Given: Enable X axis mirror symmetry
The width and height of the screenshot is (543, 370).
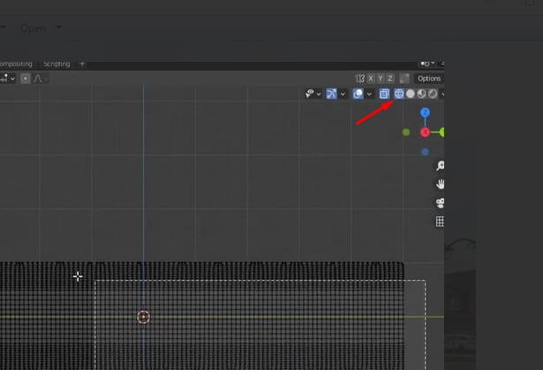Looking at the screenshot, I should point(371,79).
